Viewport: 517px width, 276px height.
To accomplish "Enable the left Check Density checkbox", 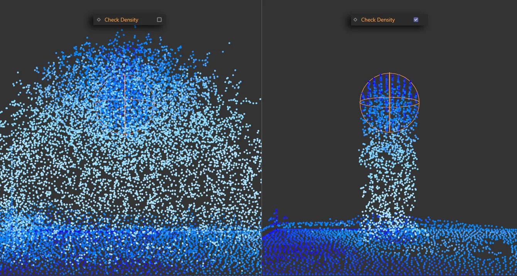I will 159,19.
